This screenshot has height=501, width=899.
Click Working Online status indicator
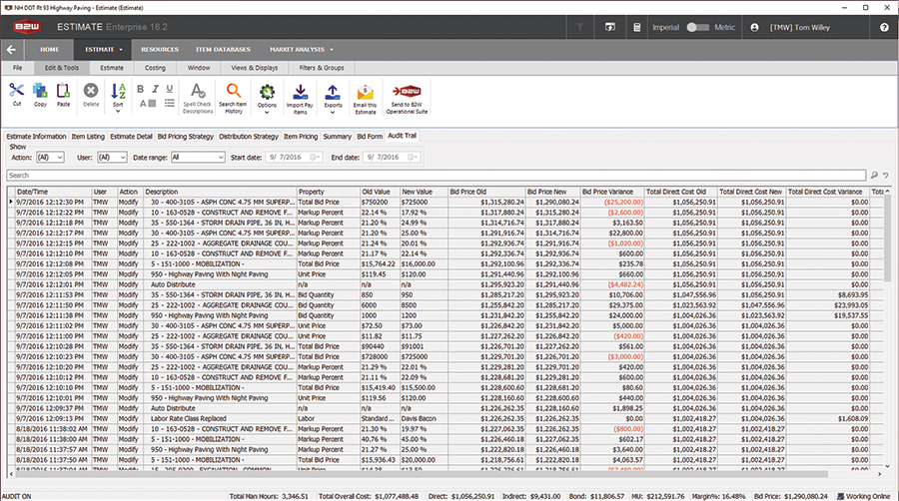click(864, 496)
